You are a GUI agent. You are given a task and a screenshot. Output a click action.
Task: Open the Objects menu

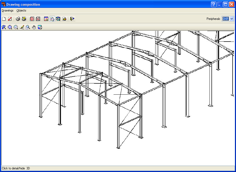click(x=21, y=10)
